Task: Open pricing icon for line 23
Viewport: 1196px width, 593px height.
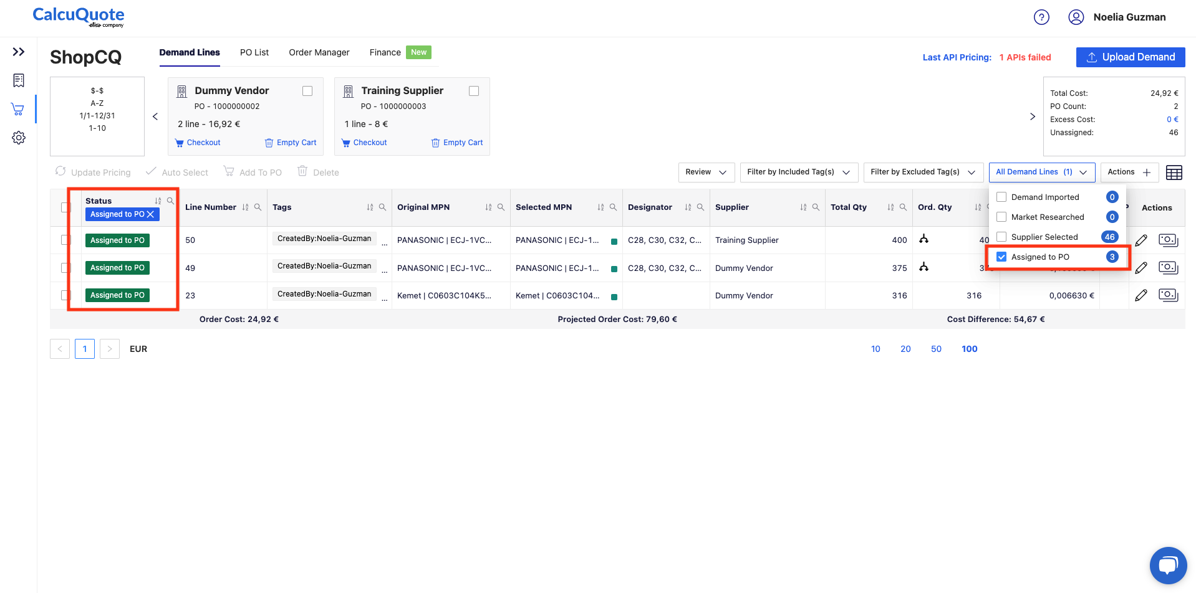Action: (x=1168, y=295)
